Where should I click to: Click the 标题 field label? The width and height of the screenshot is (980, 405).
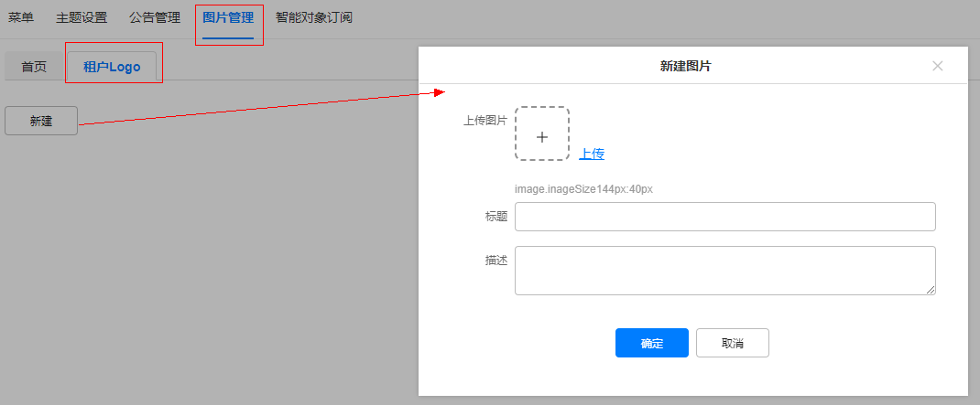click(496, 217)
